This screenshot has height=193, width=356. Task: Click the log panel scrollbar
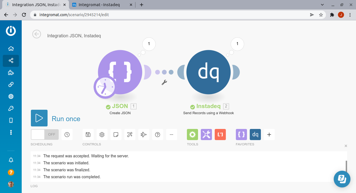346,167
